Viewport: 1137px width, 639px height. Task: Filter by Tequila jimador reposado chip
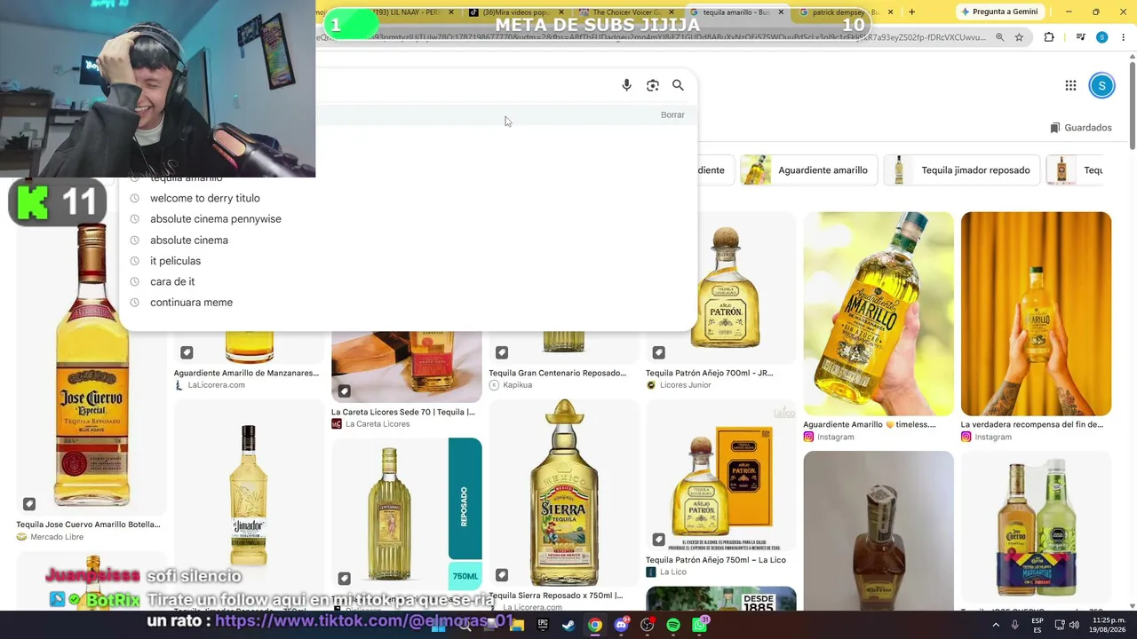point(961,170)
